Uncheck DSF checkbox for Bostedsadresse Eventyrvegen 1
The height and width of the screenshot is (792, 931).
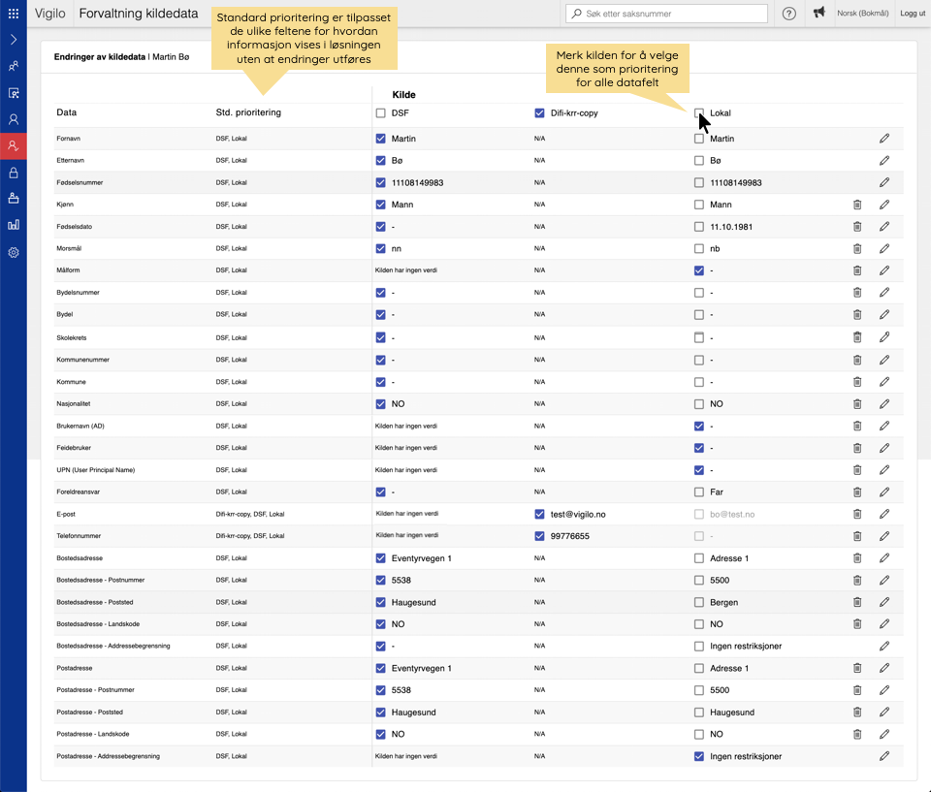[380, 558]
